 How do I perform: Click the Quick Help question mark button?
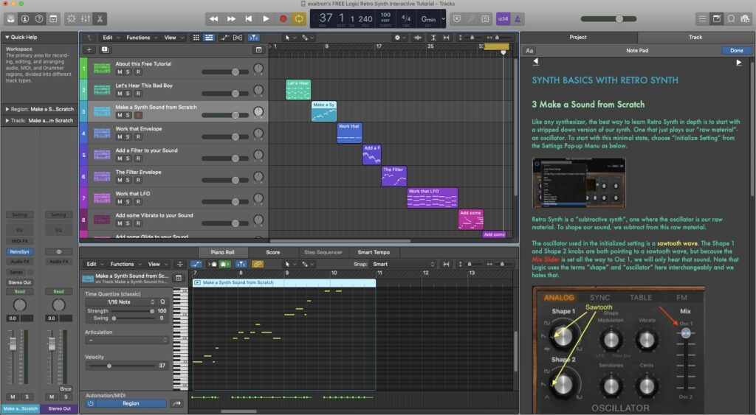click(39, 18)
